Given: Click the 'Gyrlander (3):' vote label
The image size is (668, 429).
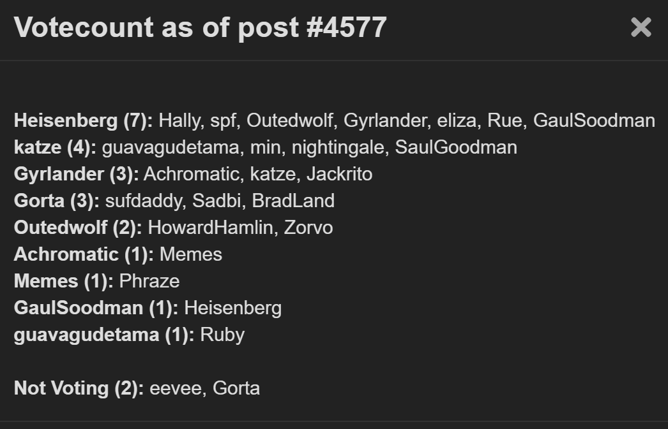Looking at the screenshot, I should click(x=77, y=174).
